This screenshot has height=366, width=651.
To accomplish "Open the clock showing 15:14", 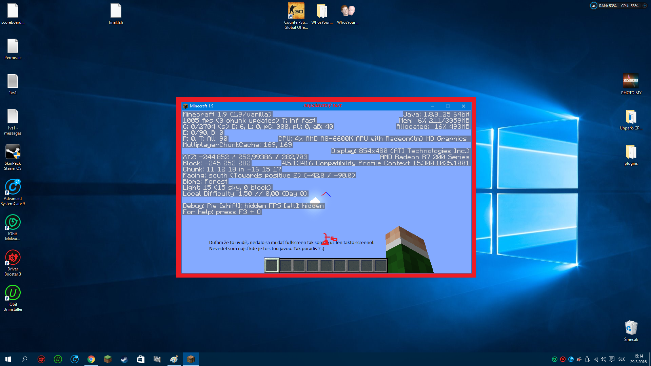I will 638,359.
